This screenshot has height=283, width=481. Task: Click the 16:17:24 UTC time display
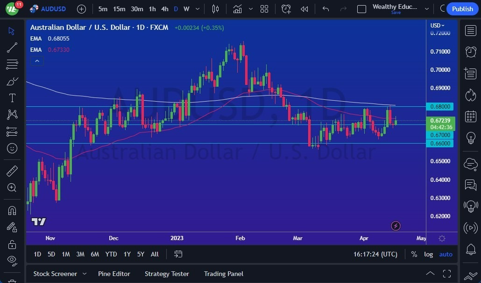pos(376,254)
